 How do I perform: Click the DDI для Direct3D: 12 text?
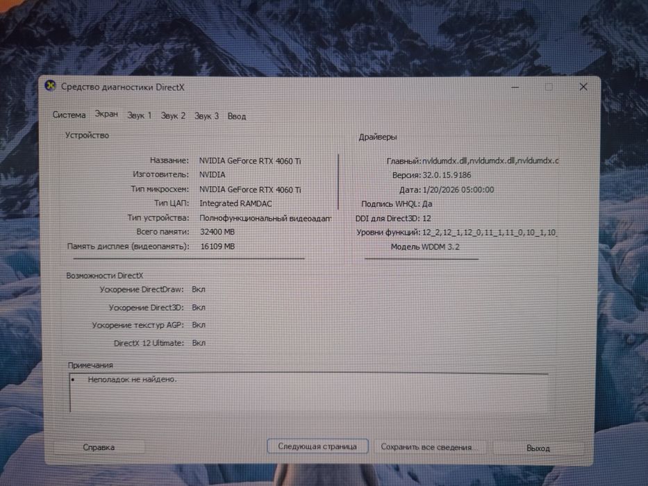[x=393, y=218]
